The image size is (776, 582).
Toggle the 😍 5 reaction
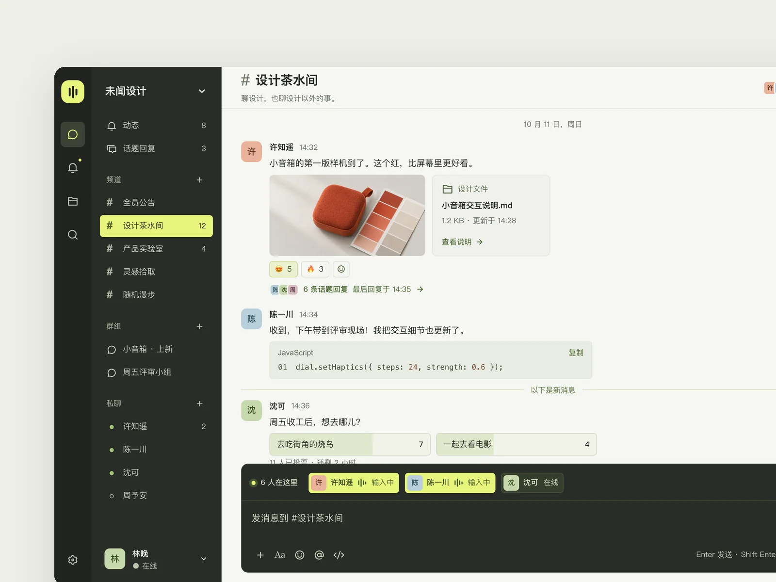pos(283,269)
